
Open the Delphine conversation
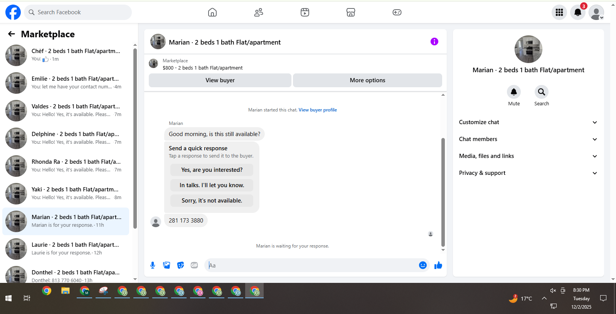tap(66, 138)
